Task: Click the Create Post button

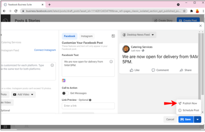Action: tap(188, 21)
